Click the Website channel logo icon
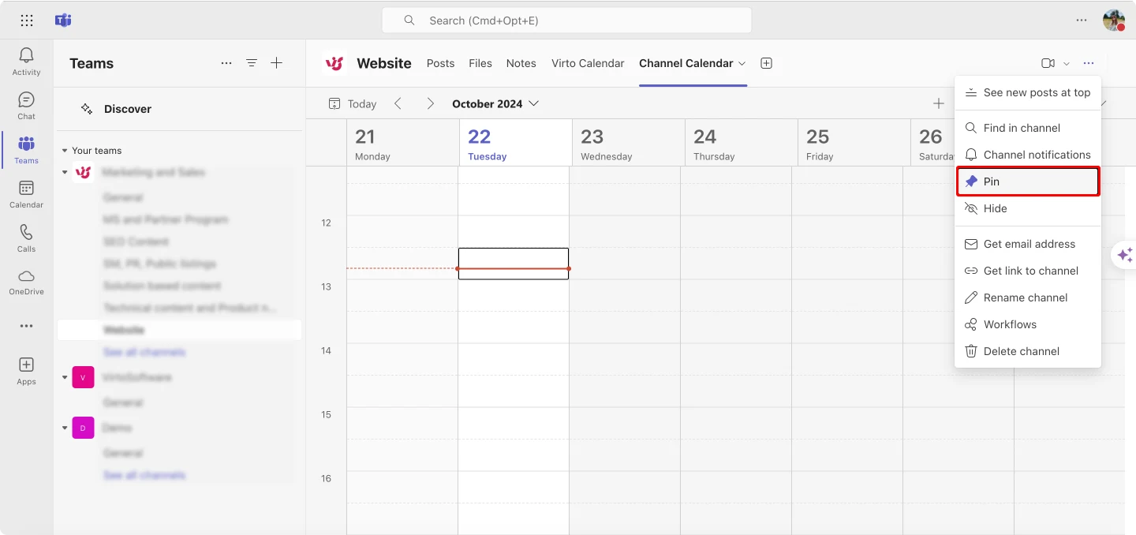The image size is (1136, 535). 334,63
